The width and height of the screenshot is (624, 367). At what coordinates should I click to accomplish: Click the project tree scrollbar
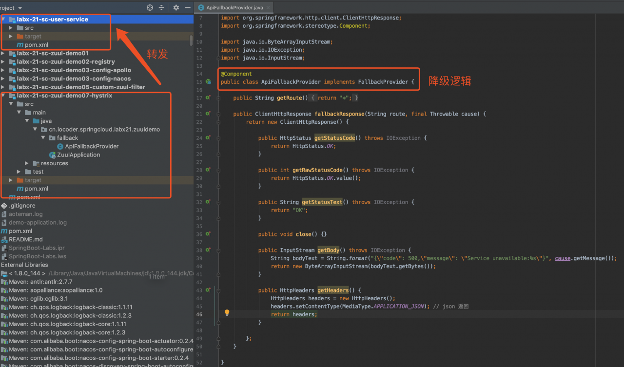tap(191, 41)
